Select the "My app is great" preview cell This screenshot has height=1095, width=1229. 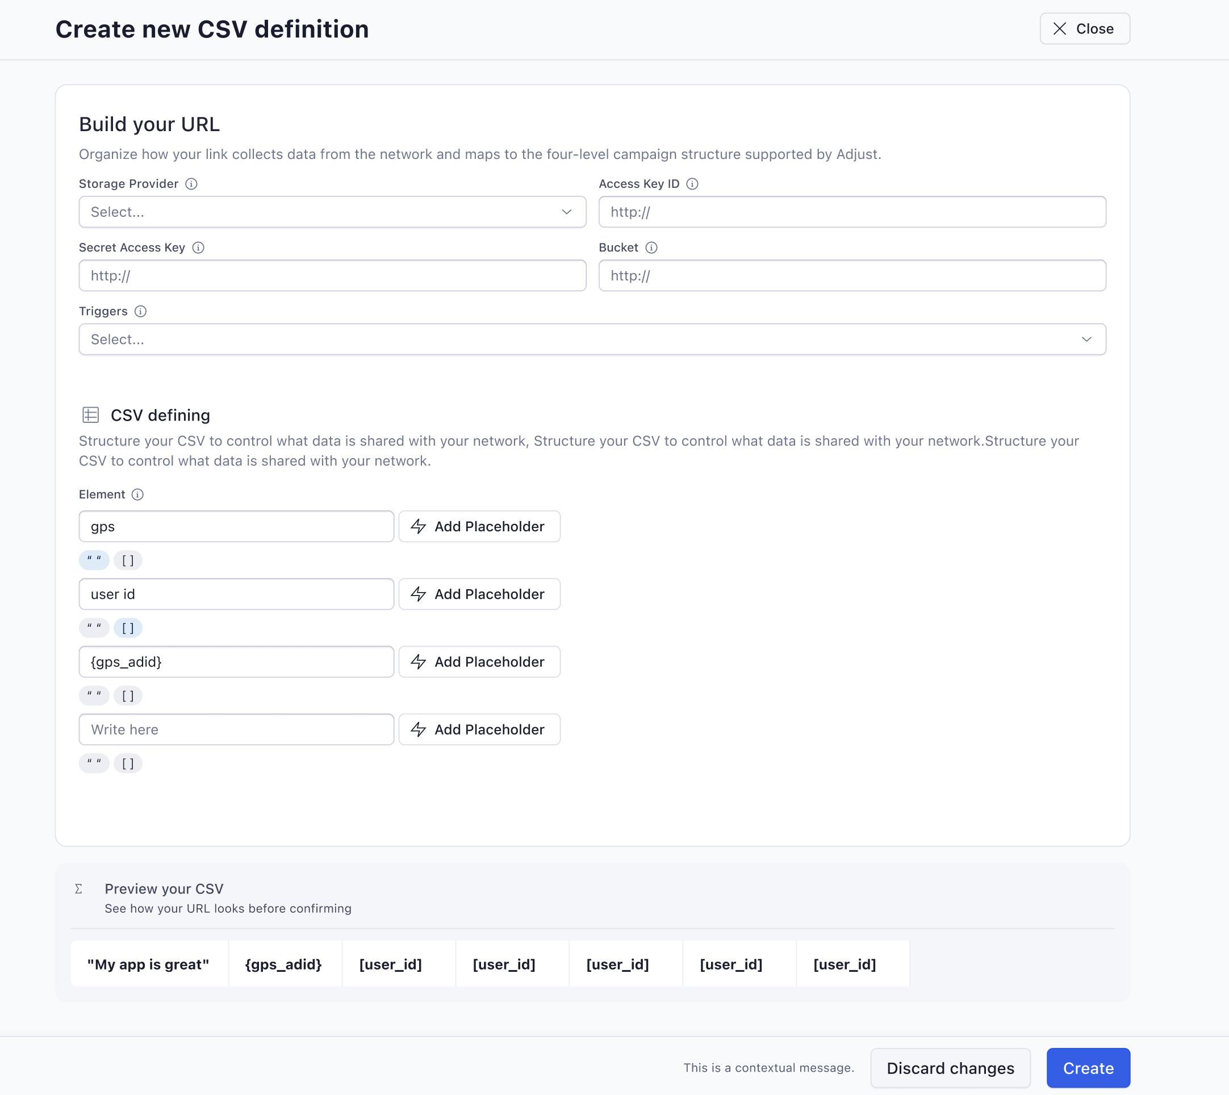(149, 964)
